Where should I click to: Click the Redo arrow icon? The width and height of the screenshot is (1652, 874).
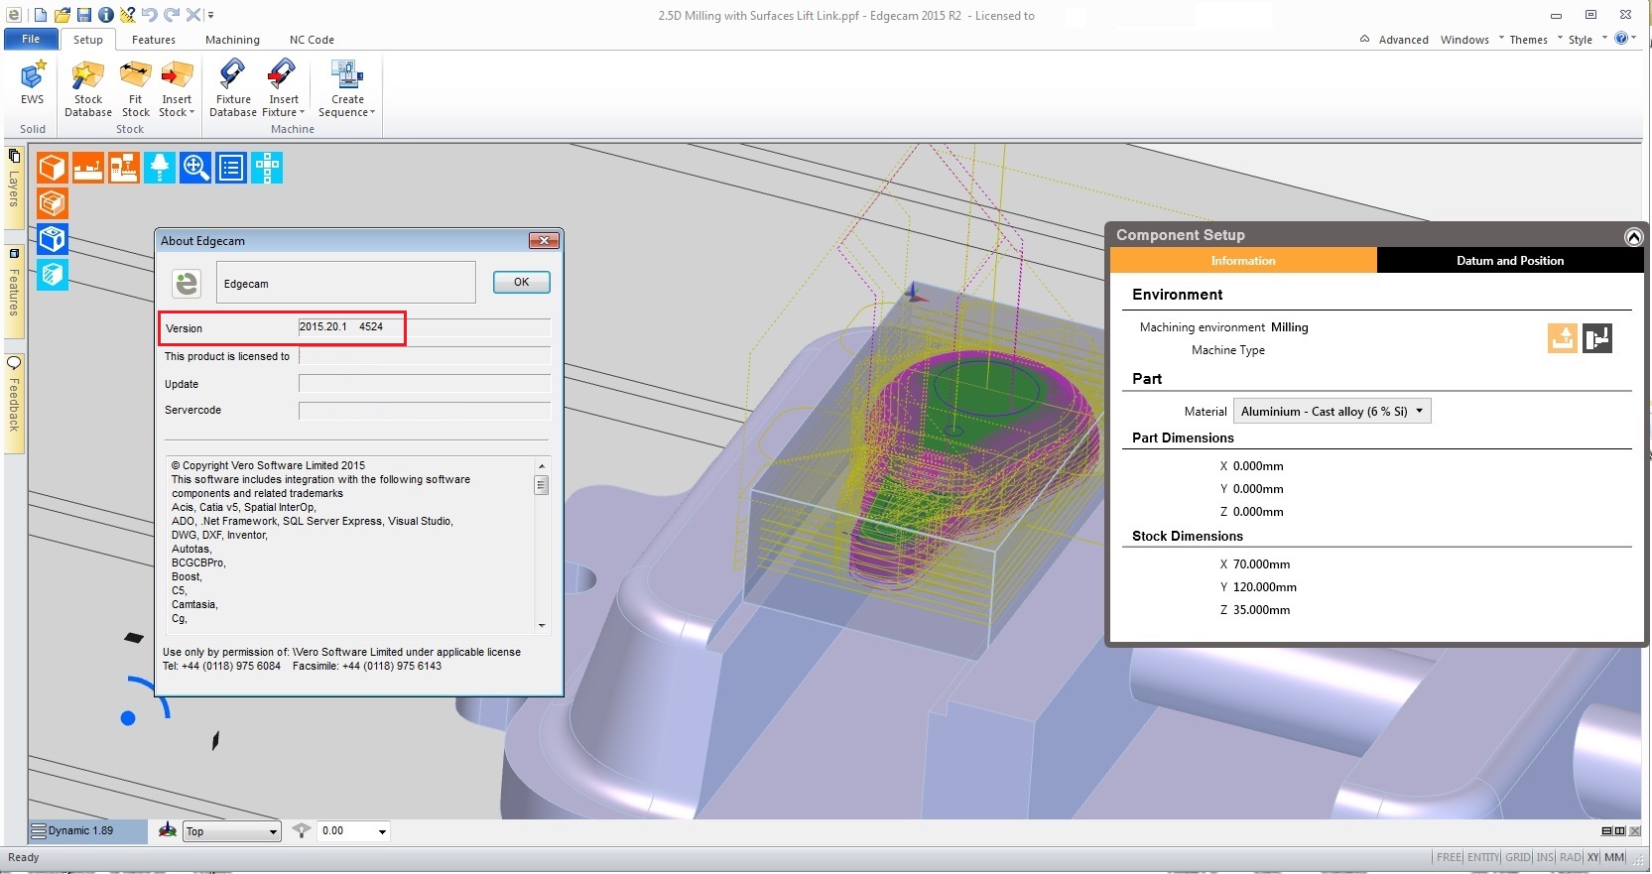tap(172, 15)
